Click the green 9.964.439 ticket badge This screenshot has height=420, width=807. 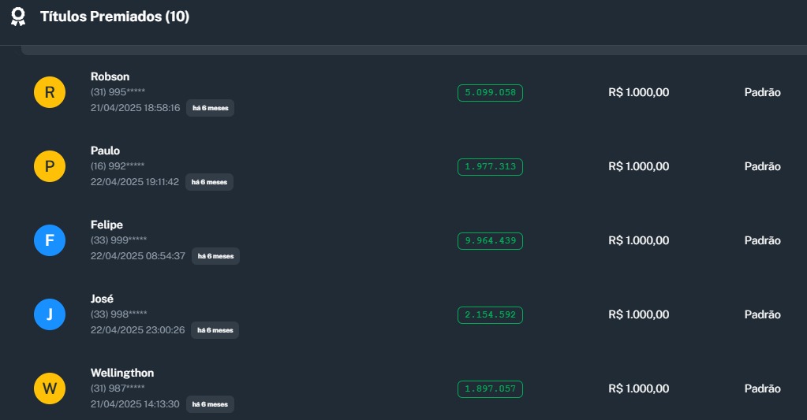pos(490,240)
